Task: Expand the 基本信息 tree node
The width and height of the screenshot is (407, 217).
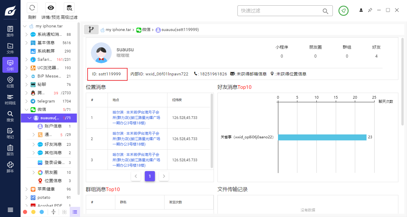Action: pos(27,43)
